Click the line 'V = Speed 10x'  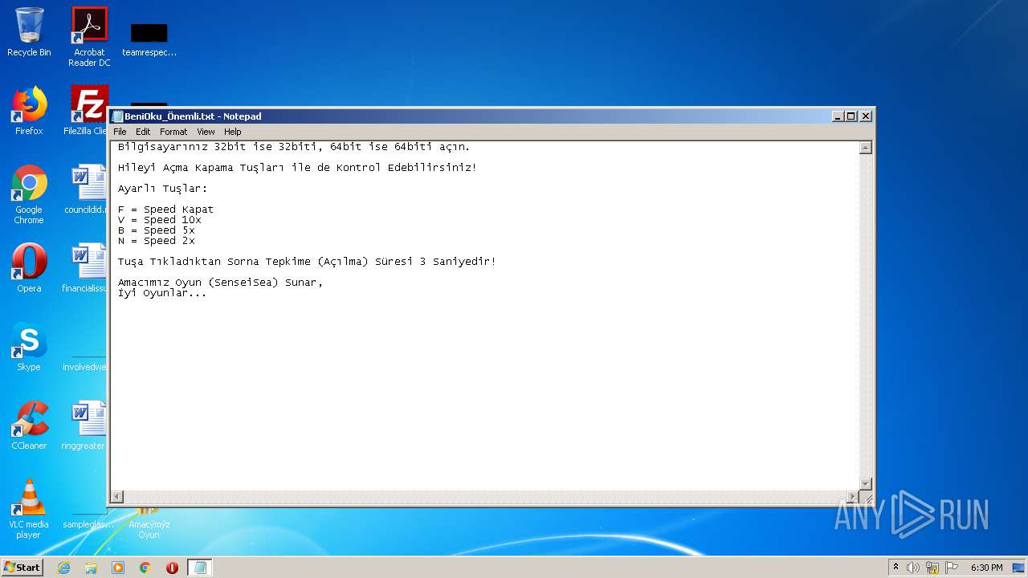159,220
